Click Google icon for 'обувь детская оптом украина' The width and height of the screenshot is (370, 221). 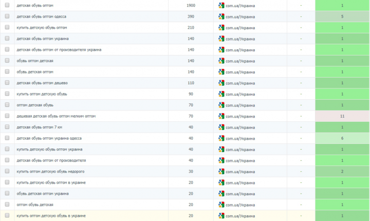tap(221, 194)
